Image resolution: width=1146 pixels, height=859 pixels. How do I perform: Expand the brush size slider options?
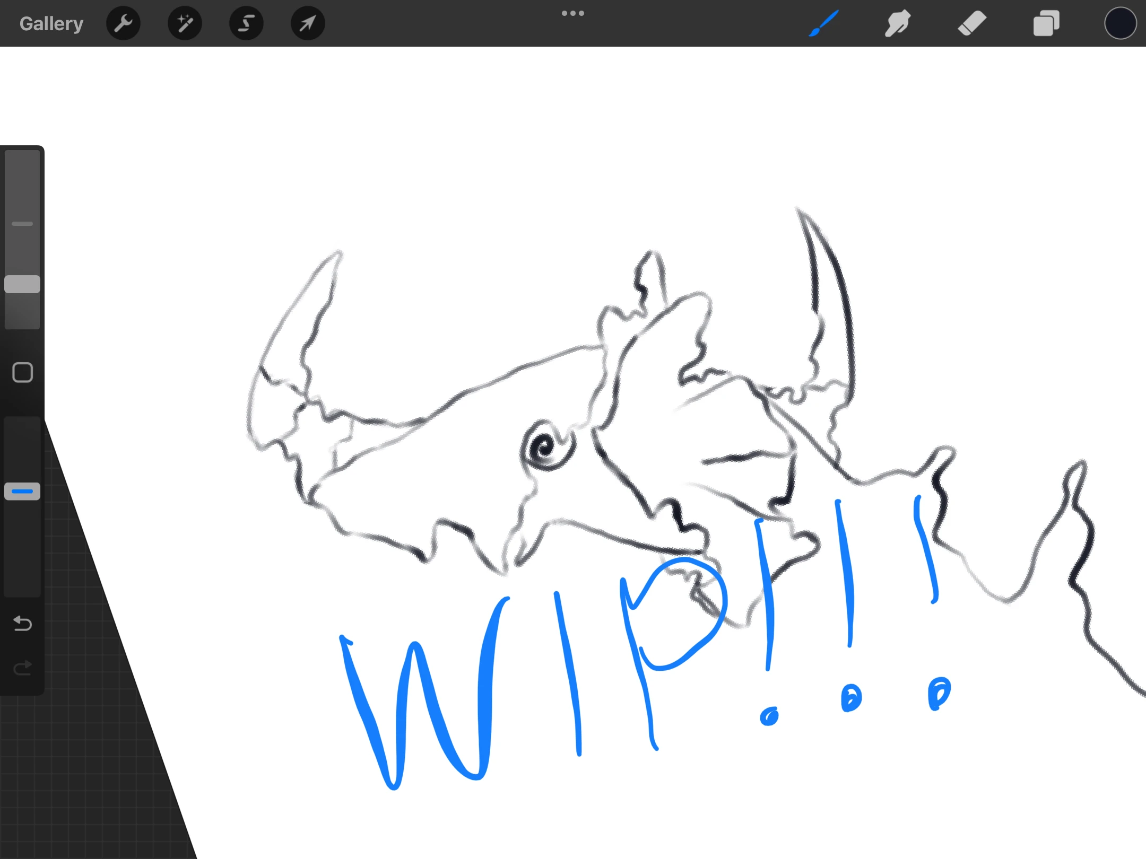[x=22, y=225]
